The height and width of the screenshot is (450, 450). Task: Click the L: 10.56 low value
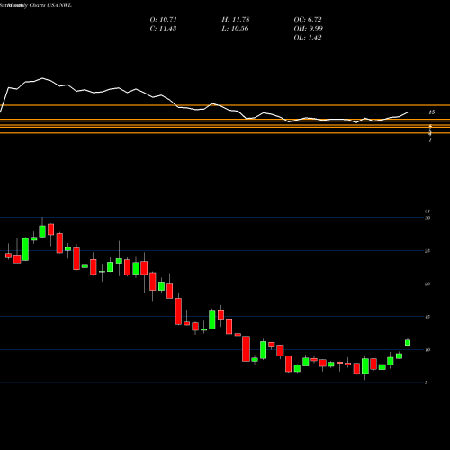coord(235,28)
